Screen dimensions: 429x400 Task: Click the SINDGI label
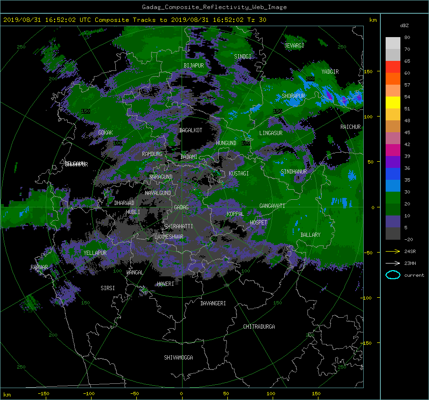click(x=243, y=57)
